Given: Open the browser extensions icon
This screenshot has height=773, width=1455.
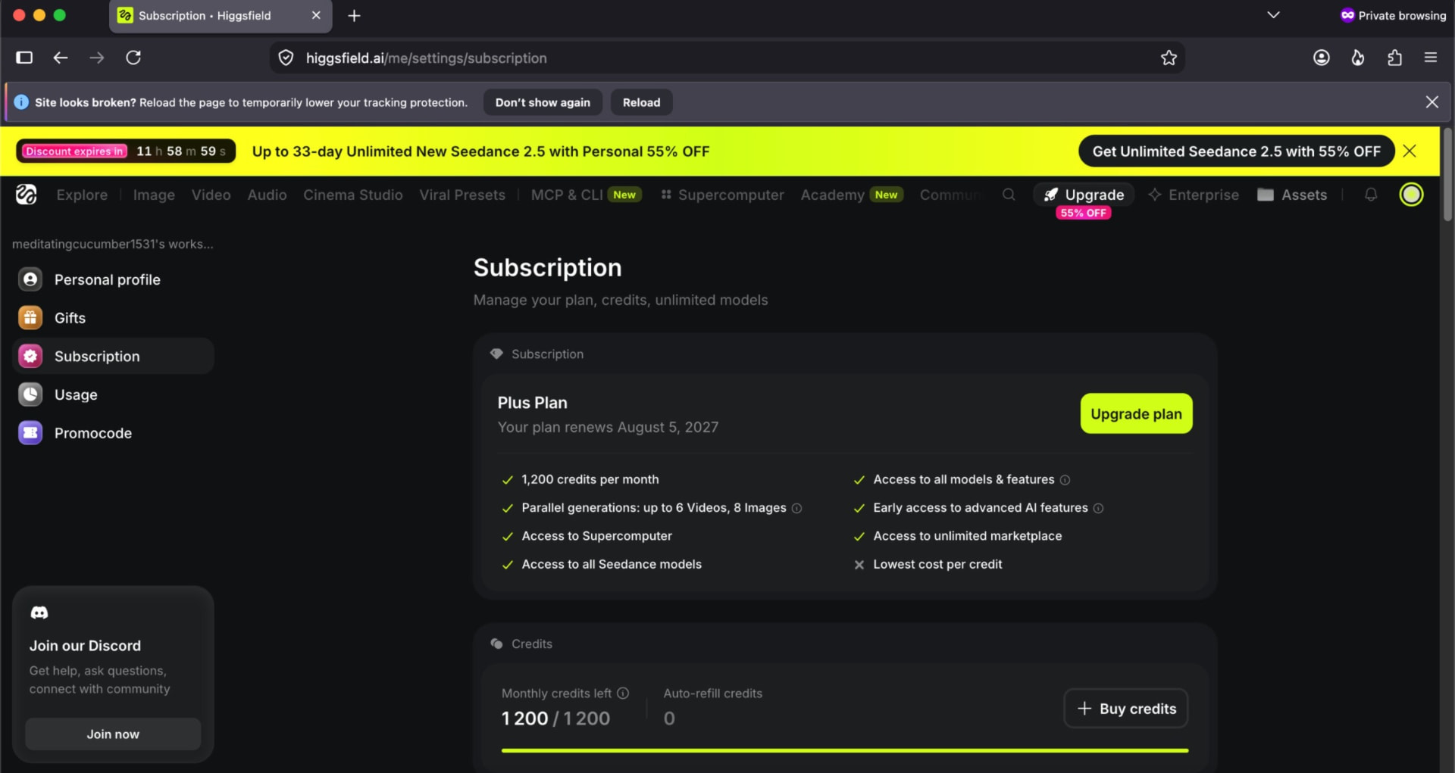Looking at the screenshot, I should click(x=1394, y=58).
